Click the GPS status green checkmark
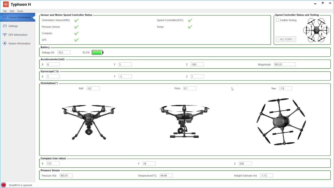Viewport: 334px width, 188px height. pyautogui.click(x=76, y=40)
